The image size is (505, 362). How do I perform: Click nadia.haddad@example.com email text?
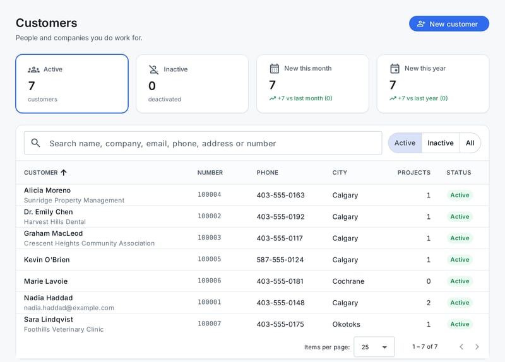click(69, 308)
